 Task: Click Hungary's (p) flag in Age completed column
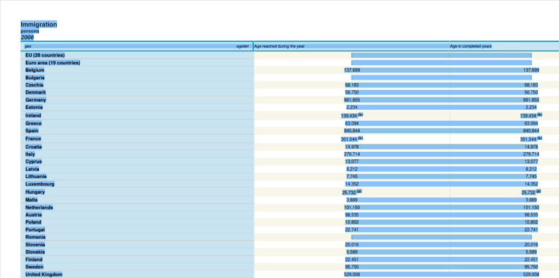tap(538, 191)
